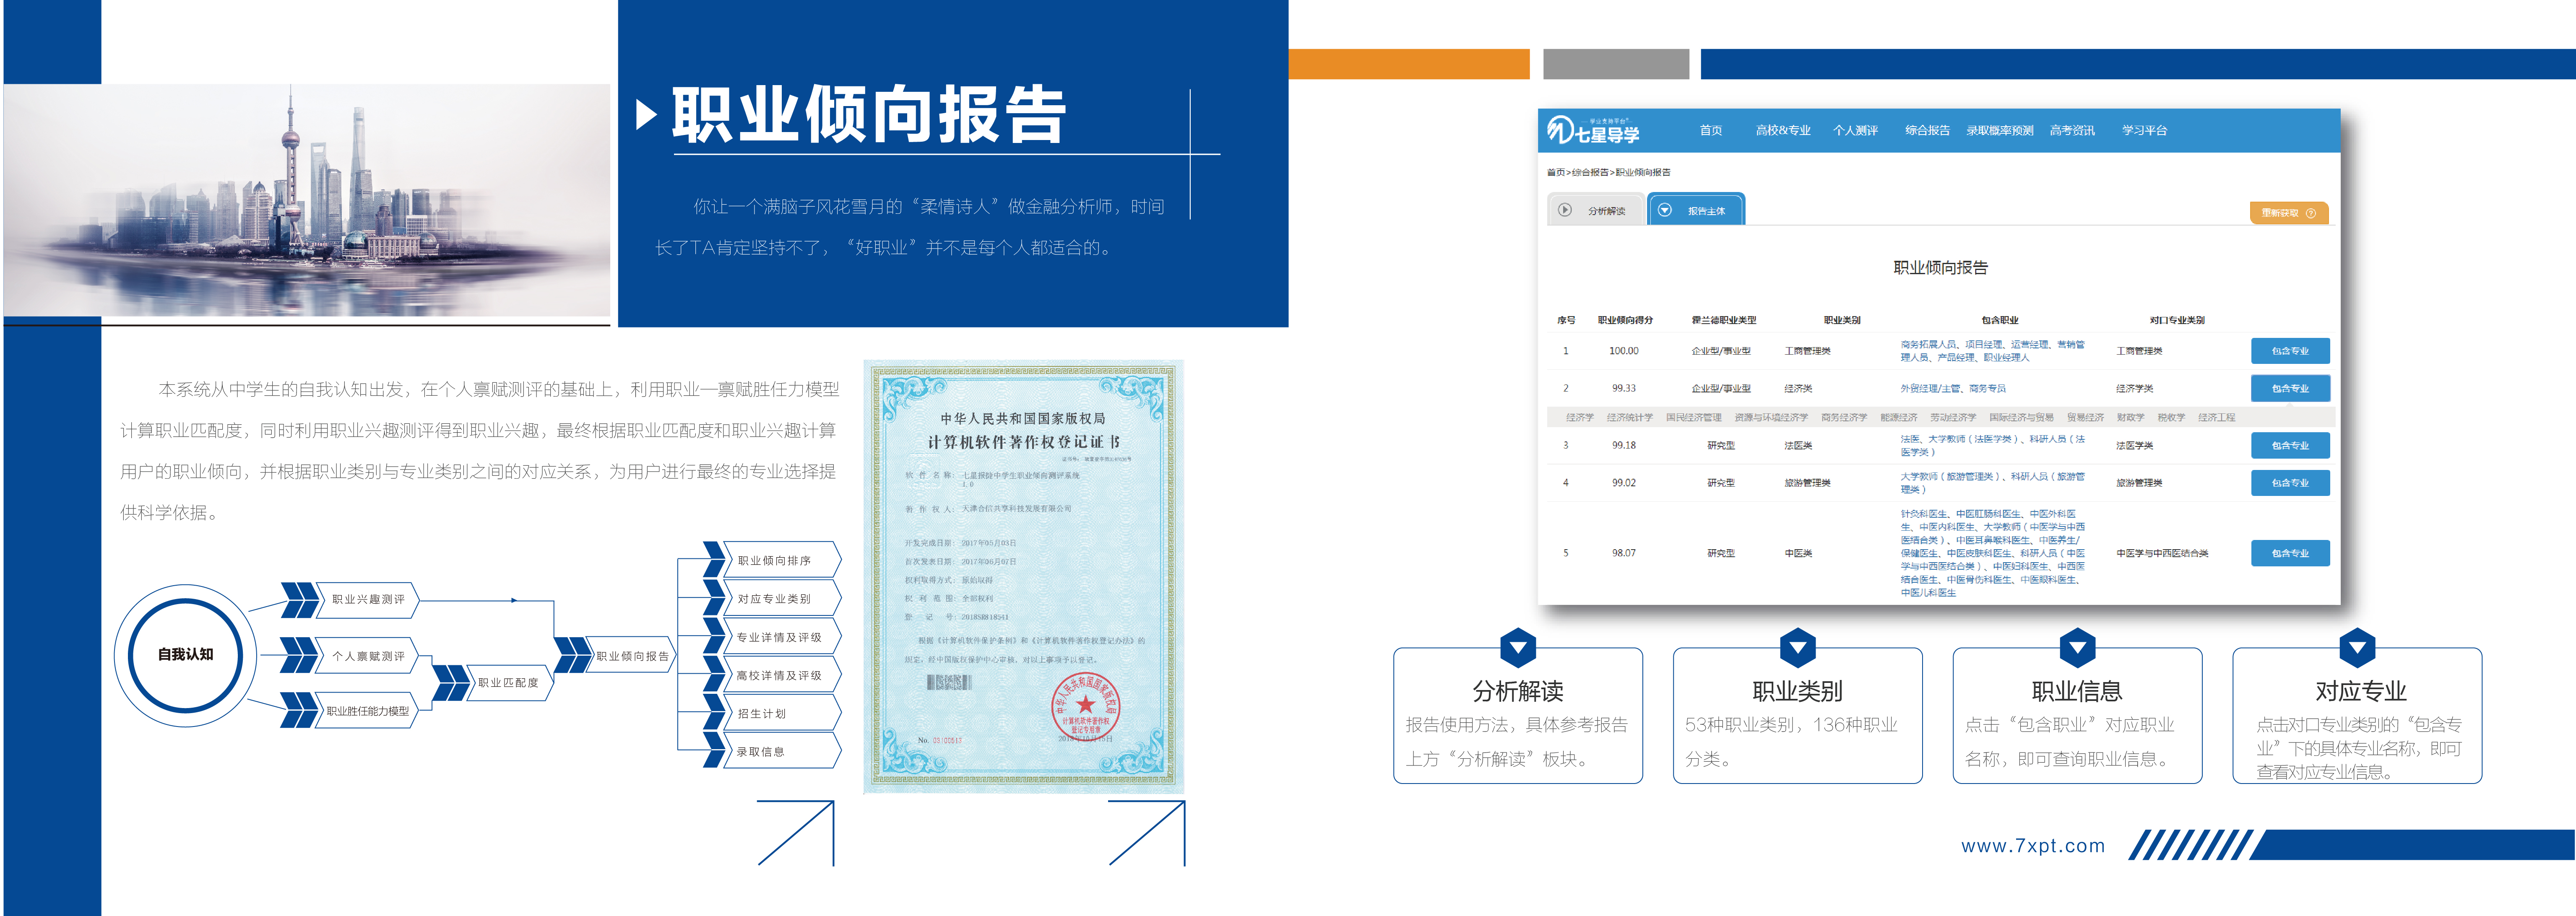
Task: Click the hexagon arrow icon above 职业信息 card
Action: [x=2078, y=648]
